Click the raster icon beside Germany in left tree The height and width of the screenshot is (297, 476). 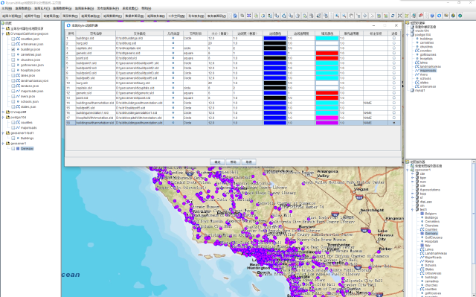[x=18, y=149]
